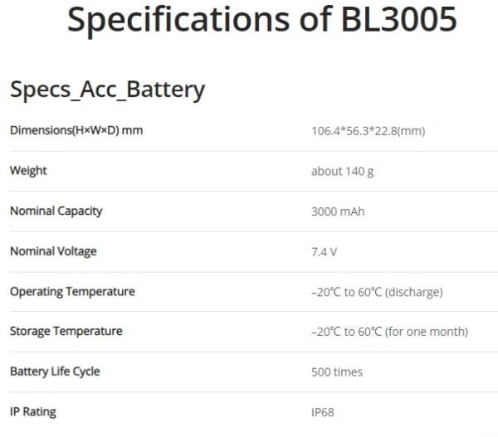The height and width of the screenshot is (437, 498).
Task: Click the Storage Temperature label
Action: (x=66, y=332)
